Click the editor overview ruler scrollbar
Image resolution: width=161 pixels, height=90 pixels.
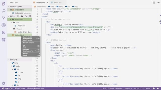[160, 47]
